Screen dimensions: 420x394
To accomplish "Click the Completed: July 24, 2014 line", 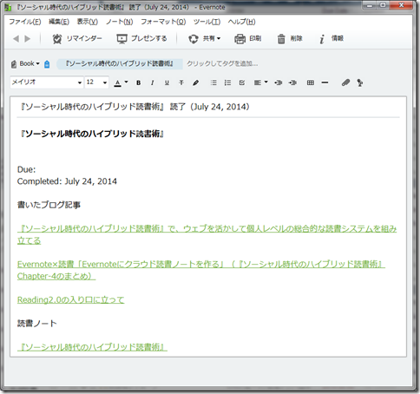I will pos(67,181).
